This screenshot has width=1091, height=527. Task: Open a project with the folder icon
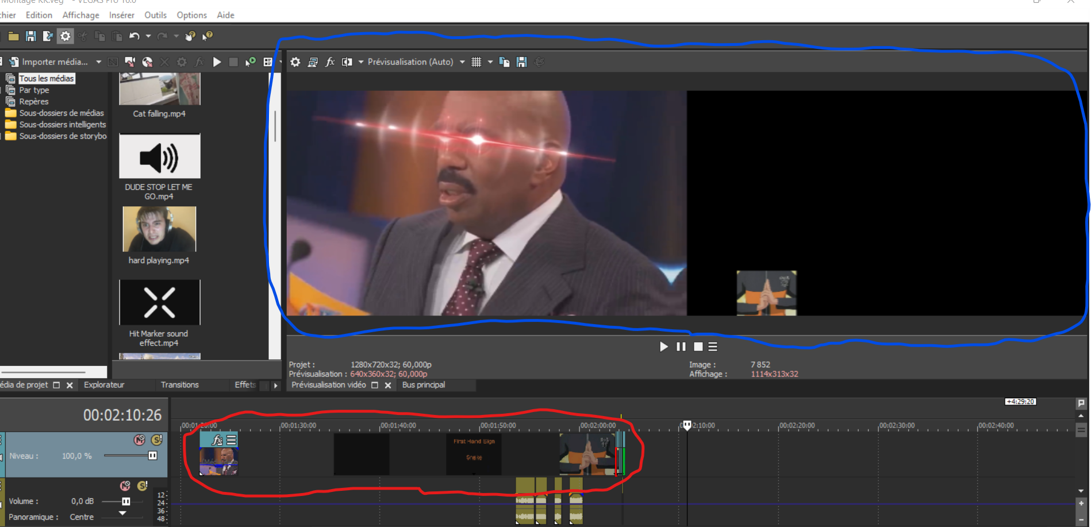13,36
